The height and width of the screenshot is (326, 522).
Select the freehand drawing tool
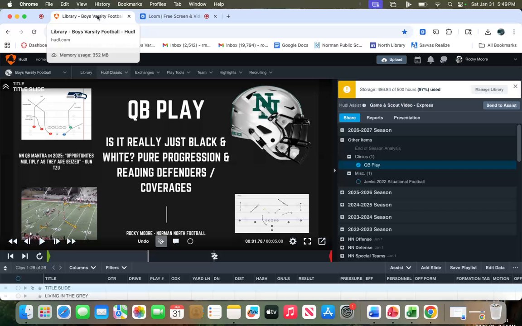[x=161, y=241]
